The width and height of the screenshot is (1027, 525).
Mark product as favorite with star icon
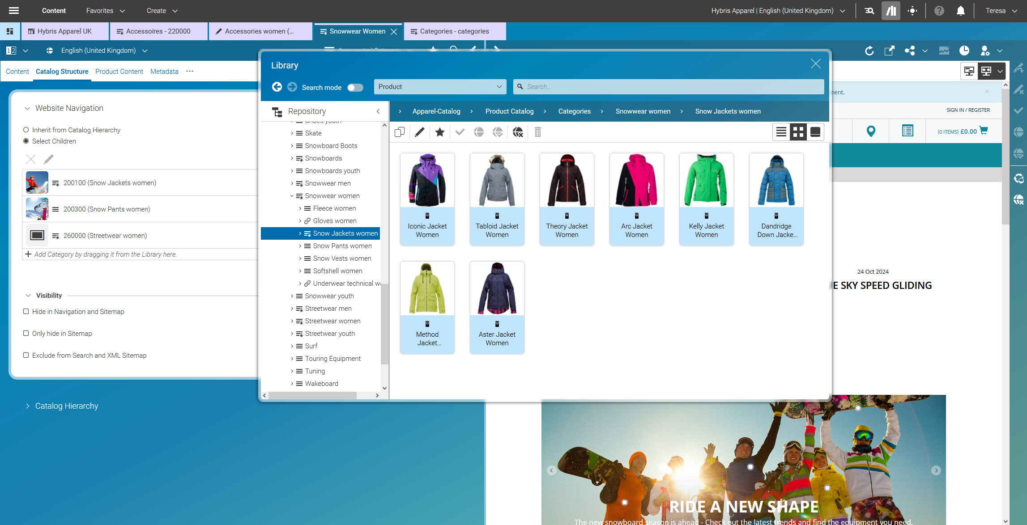point(439,132)
